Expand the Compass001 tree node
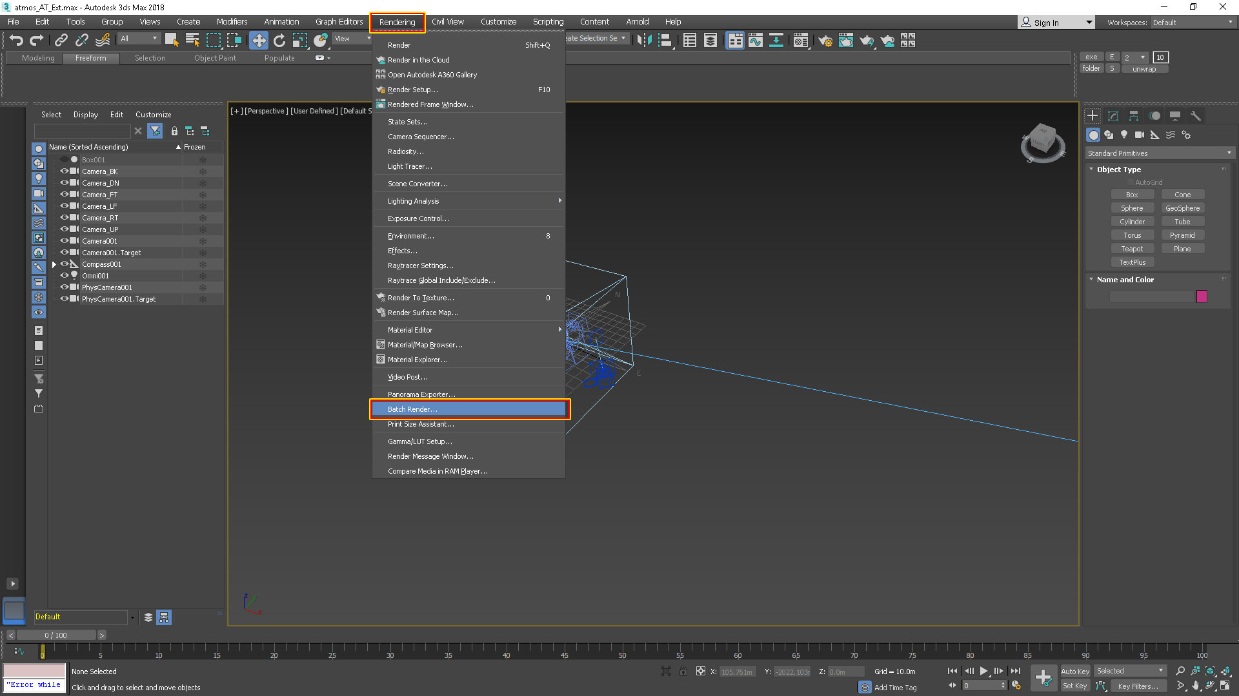This screenshot has width=1239, height=696. pos(54,264)
